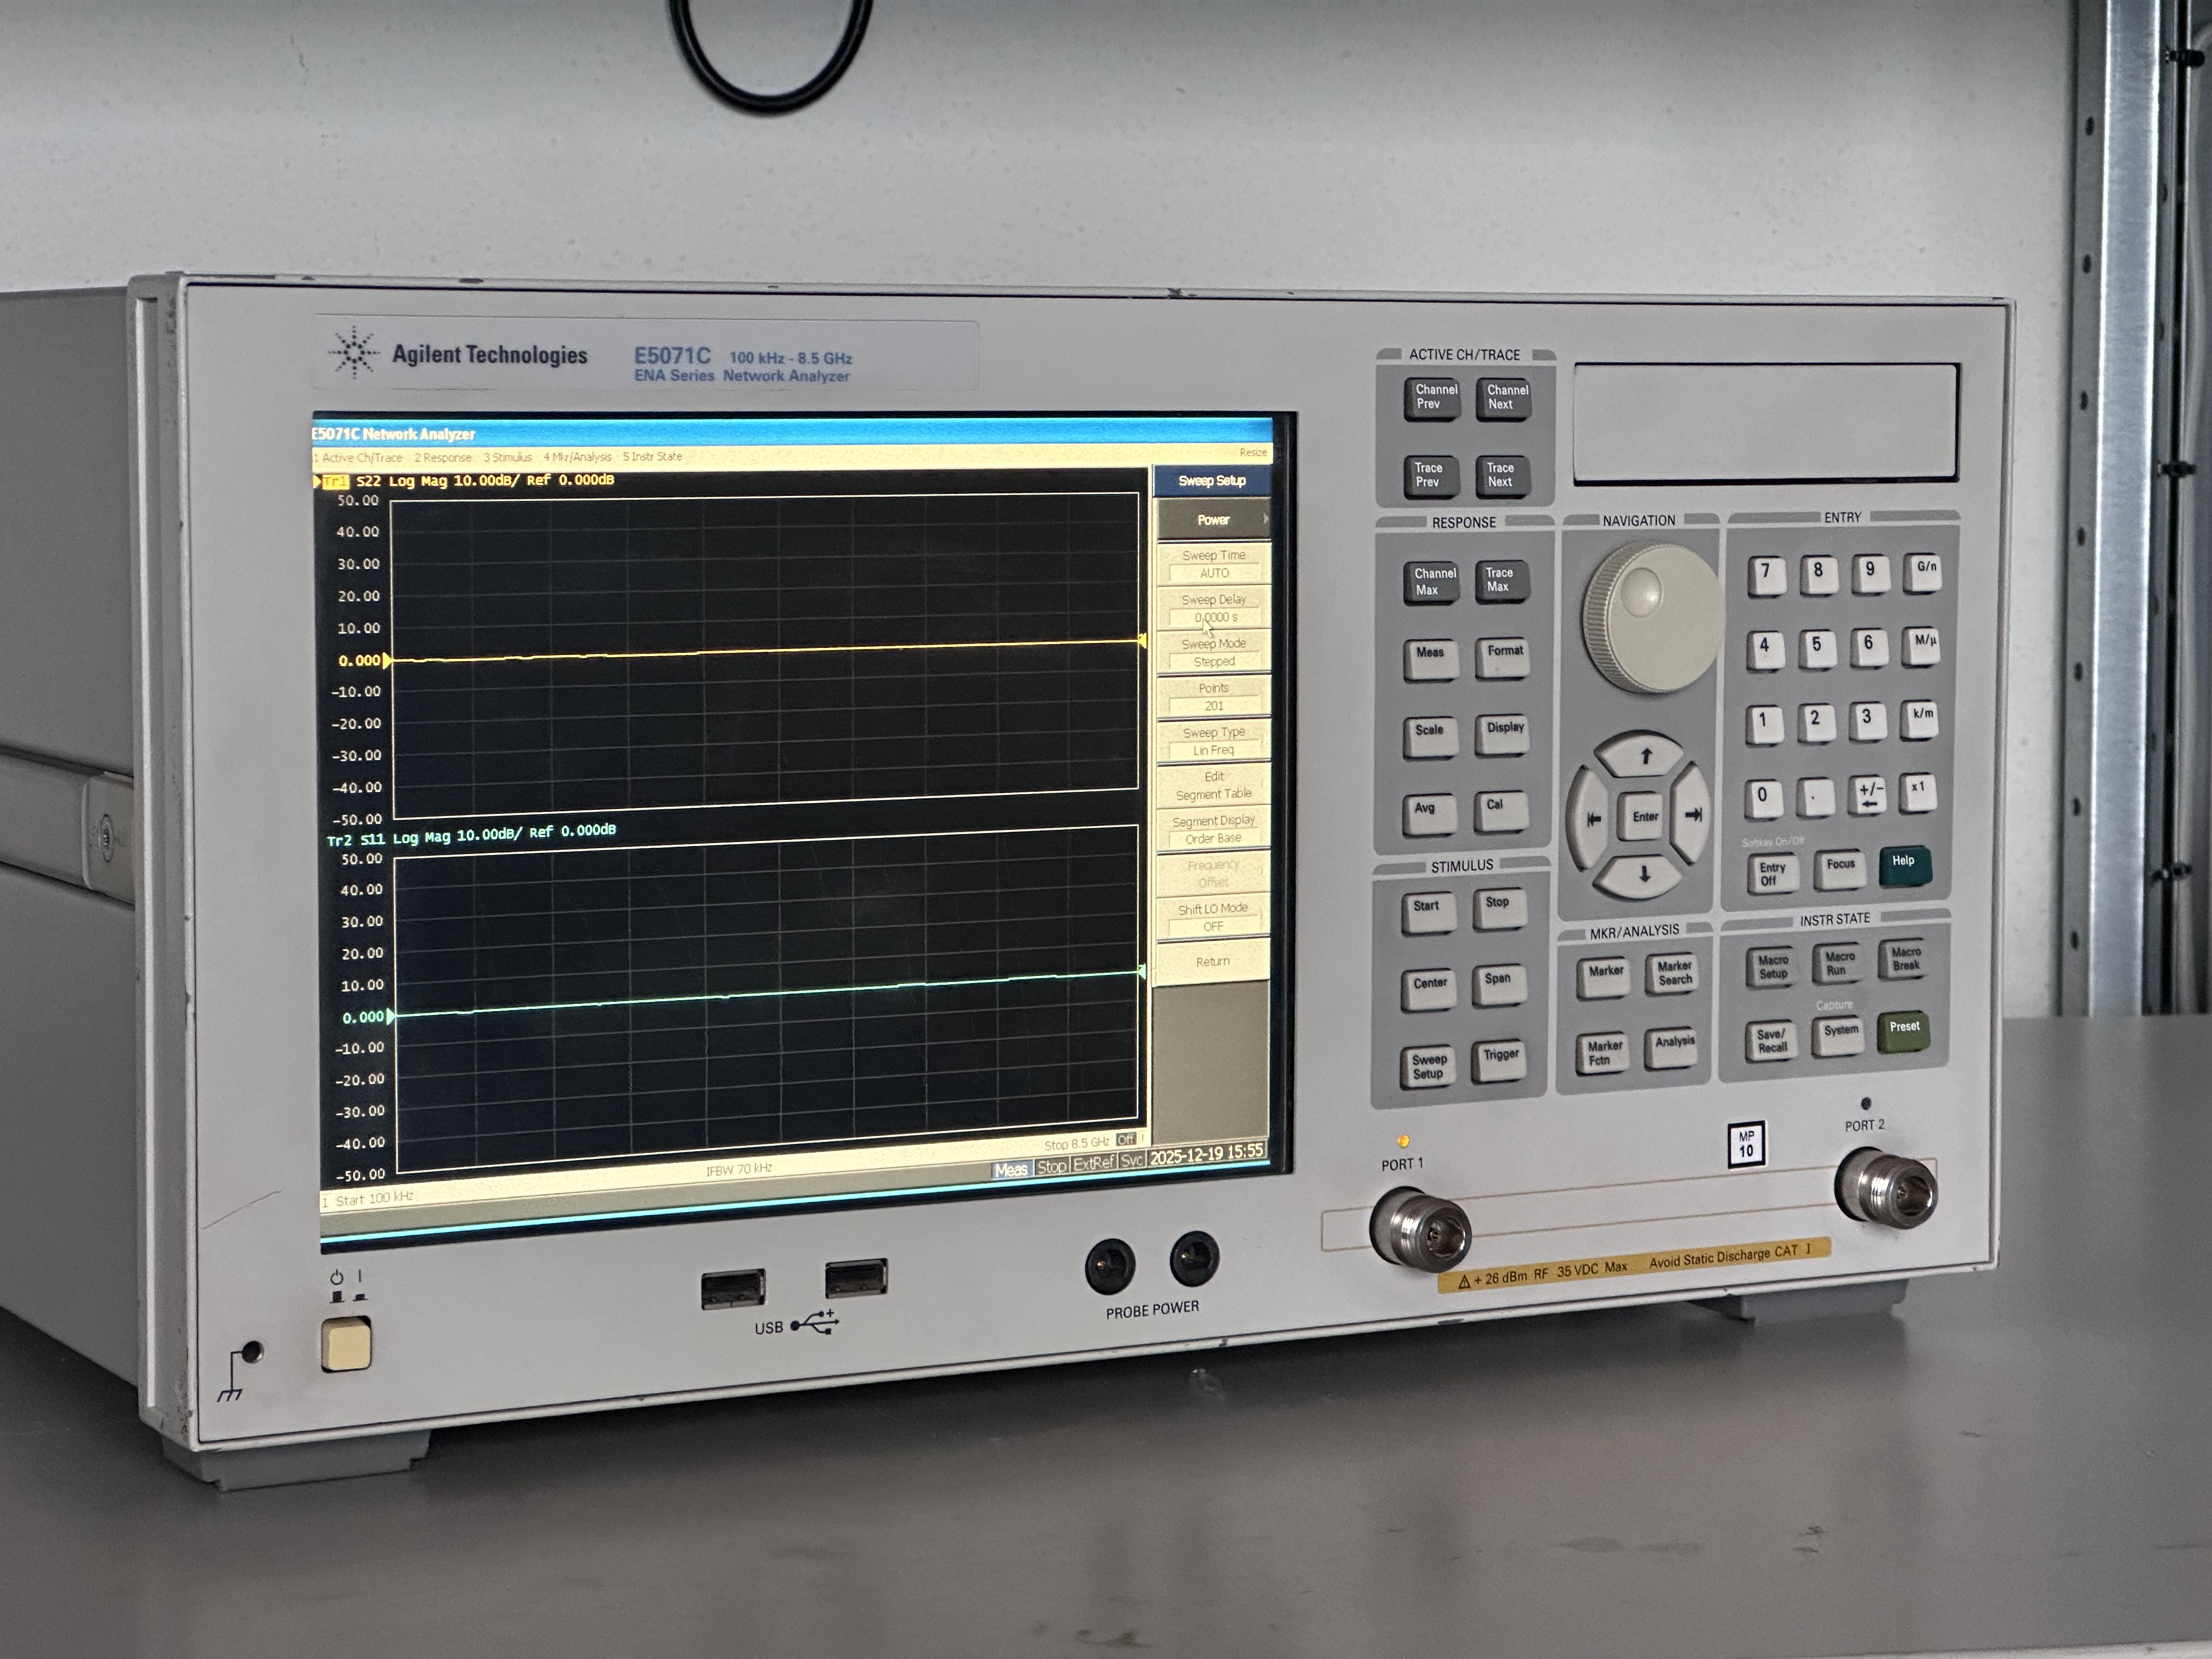Open the 3 Stimulus menu
2212x1659 pixels.
click(x=508, y=457)
